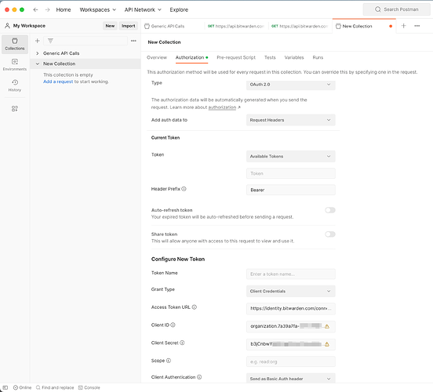Open collections panel three-dot options
This screenshot has width=433, height=392.
pyautogui.click(x=133, y=41)
